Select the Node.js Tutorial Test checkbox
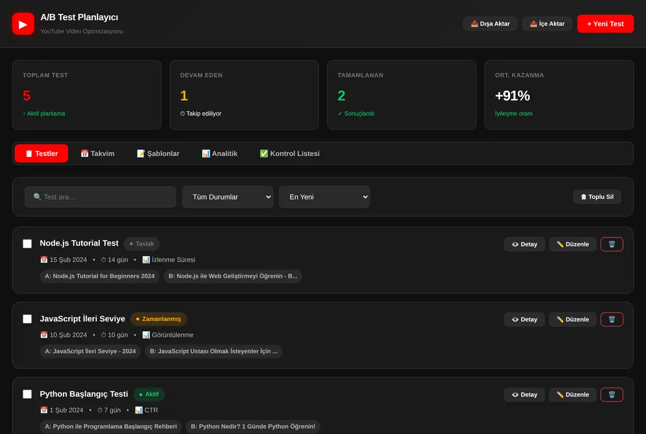The width and height of the screenshot is (646, 434). click(27, 244)
